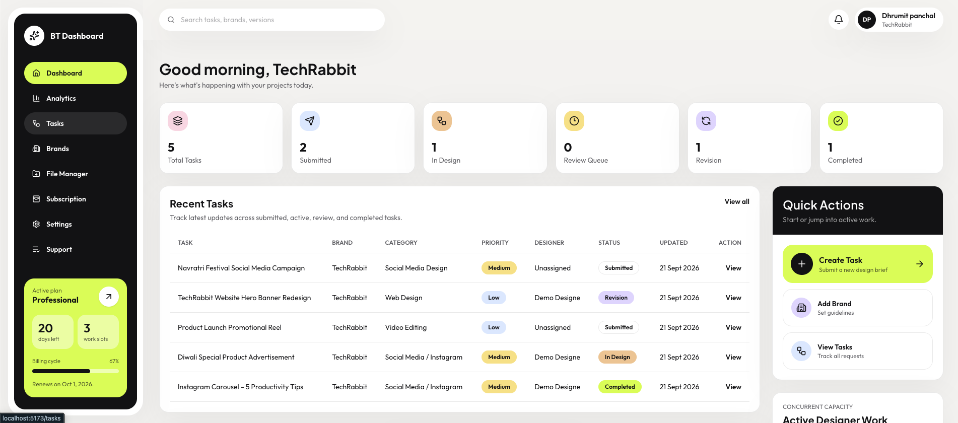Click the 3 work slots tile

click(x=98, y=332)
